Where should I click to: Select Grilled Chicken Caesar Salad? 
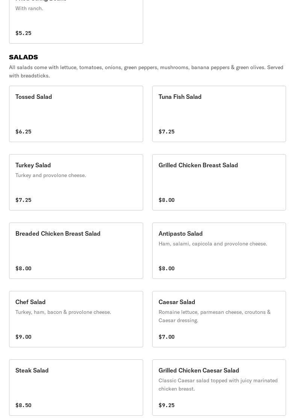[219, 388]
